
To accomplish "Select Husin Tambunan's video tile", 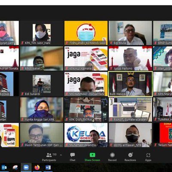I will (x=42, y=135).
